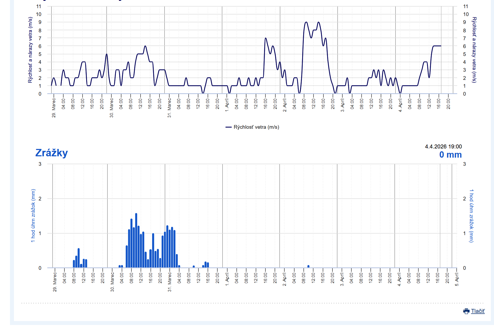Screen dimensions: 494x326
Task: Click the 6 m/s wind peak on 30. Marec
Action: [145, 46]
